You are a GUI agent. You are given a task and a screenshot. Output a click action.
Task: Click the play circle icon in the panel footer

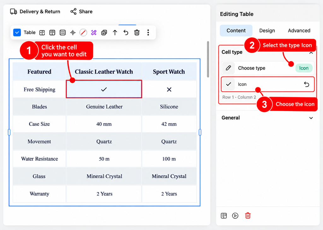pos(235,215)
